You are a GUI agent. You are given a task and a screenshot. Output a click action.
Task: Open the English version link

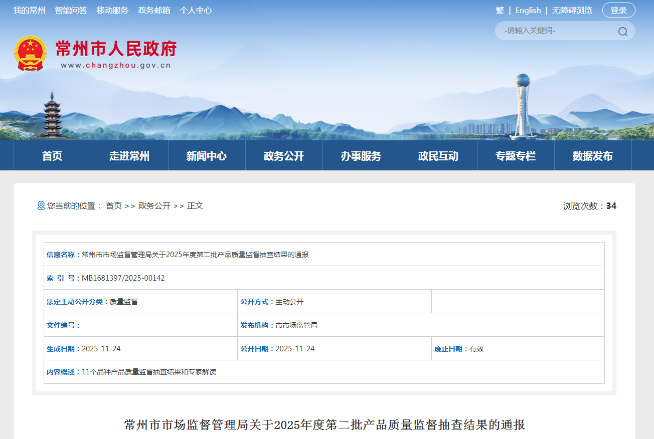point(528,11)
